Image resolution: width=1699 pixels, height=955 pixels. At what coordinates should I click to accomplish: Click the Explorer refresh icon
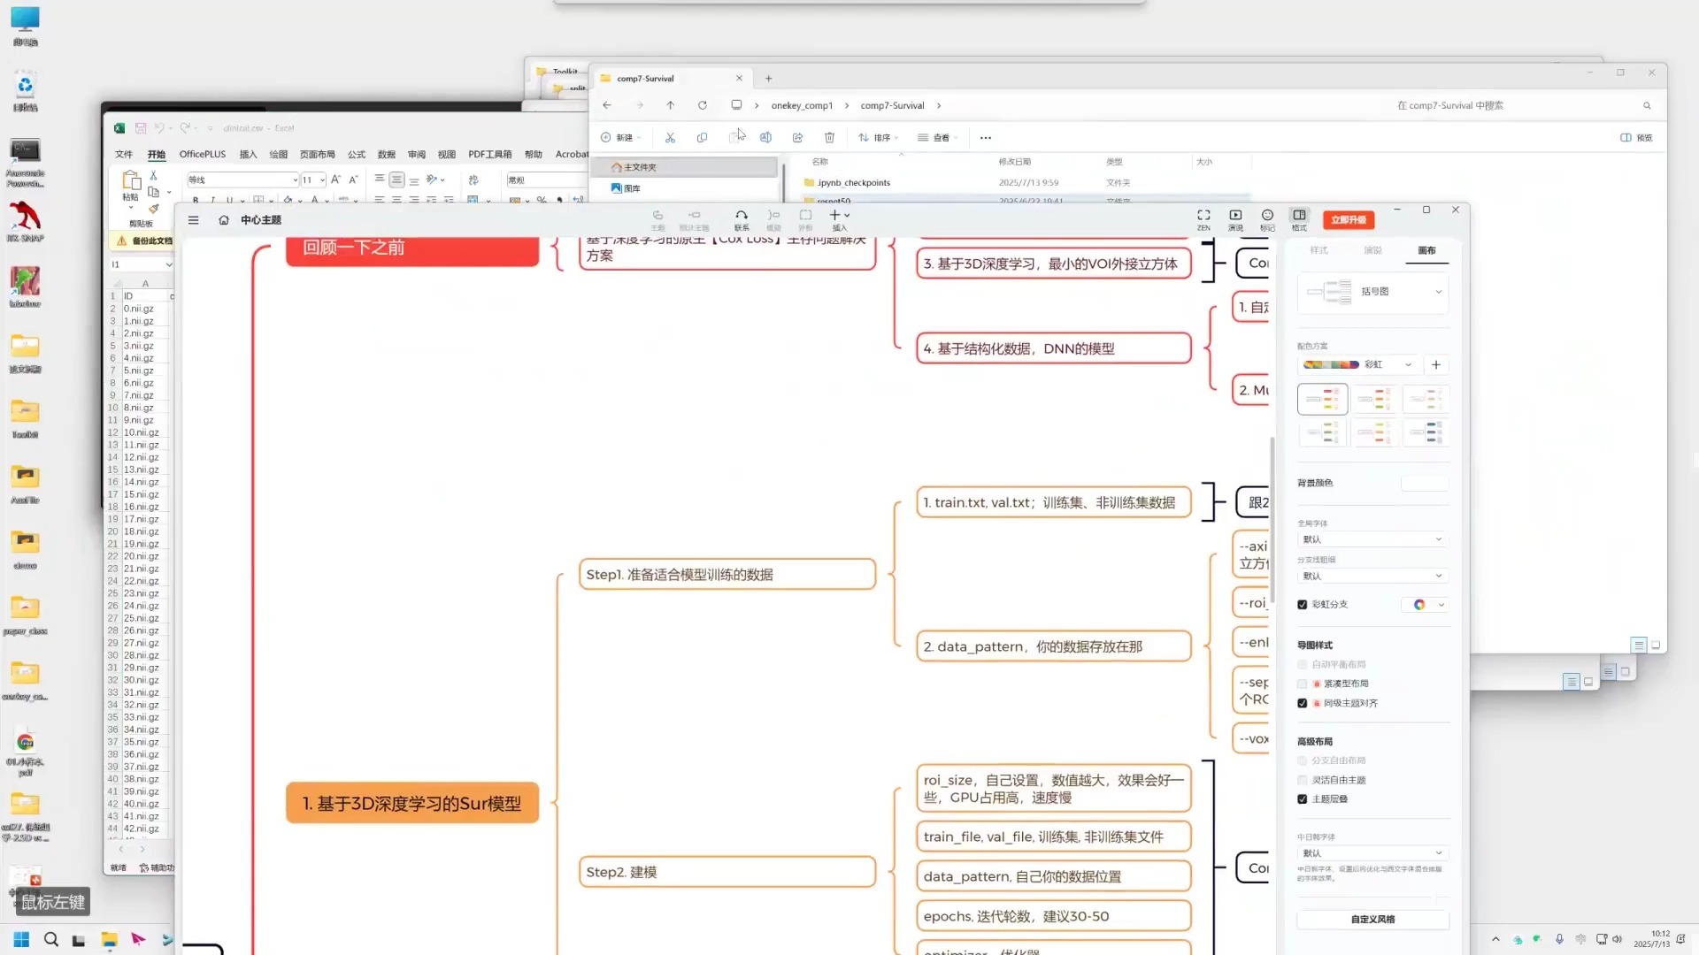703,105
